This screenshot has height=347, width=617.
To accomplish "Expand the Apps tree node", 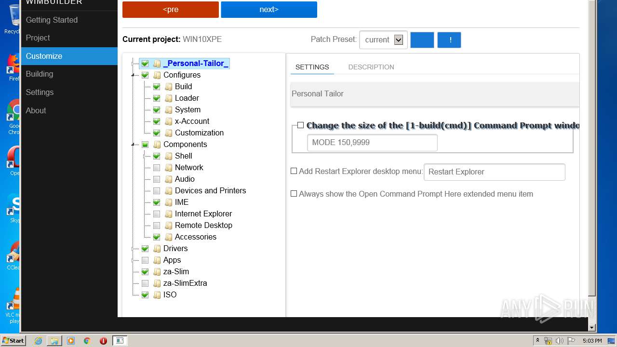I will pyautogui.click(x=134, y=260).
